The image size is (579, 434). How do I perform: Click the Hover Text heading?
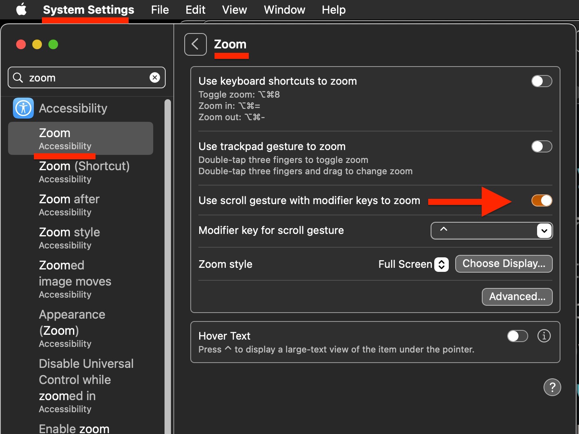pyautogui.click(x=225, y=336)
